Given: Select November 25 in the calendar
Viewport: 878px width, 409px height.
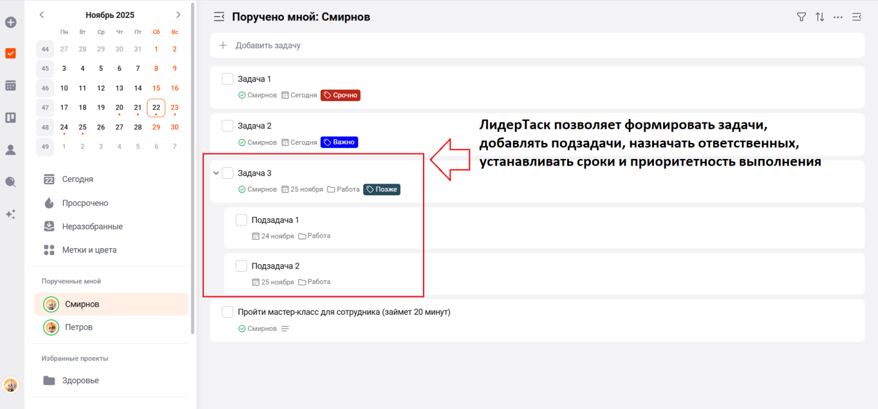Looking at the screenshot, I should (x=83, y=128).
